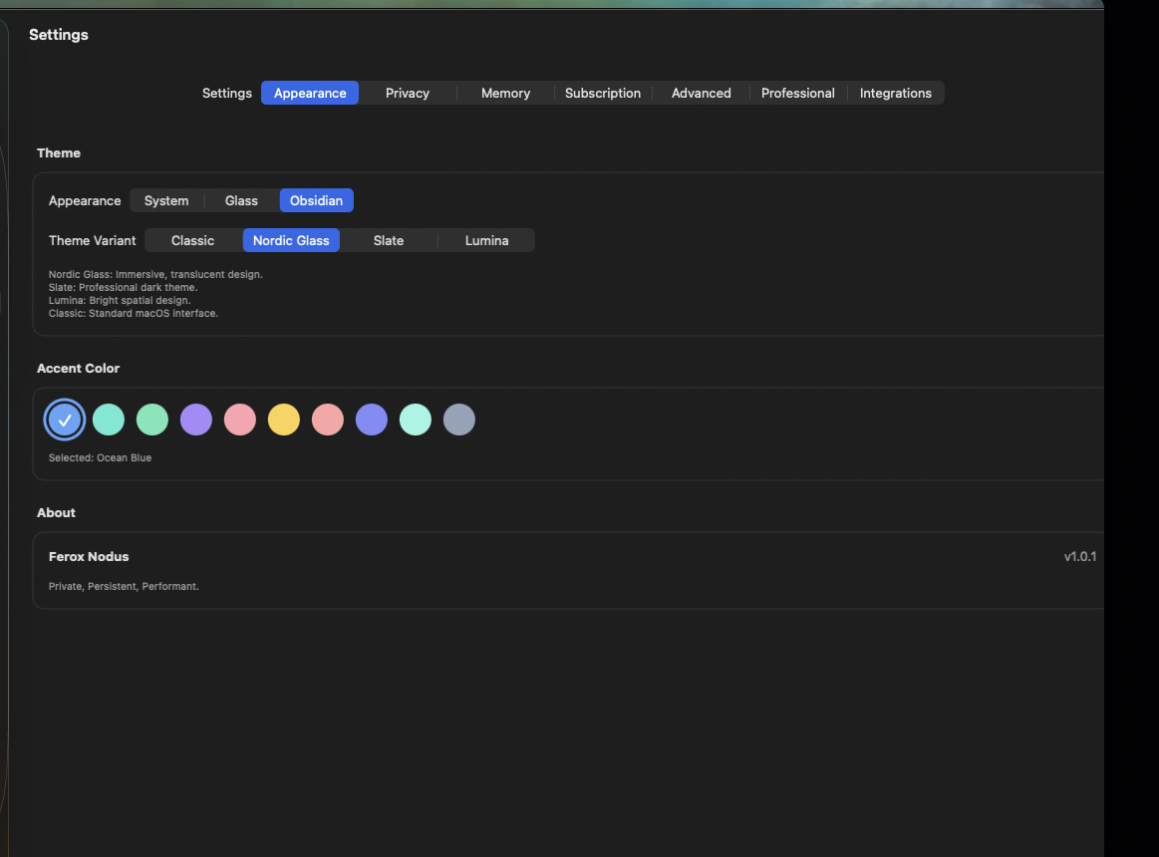Pick the gray accent color

(x=458, y=420)
